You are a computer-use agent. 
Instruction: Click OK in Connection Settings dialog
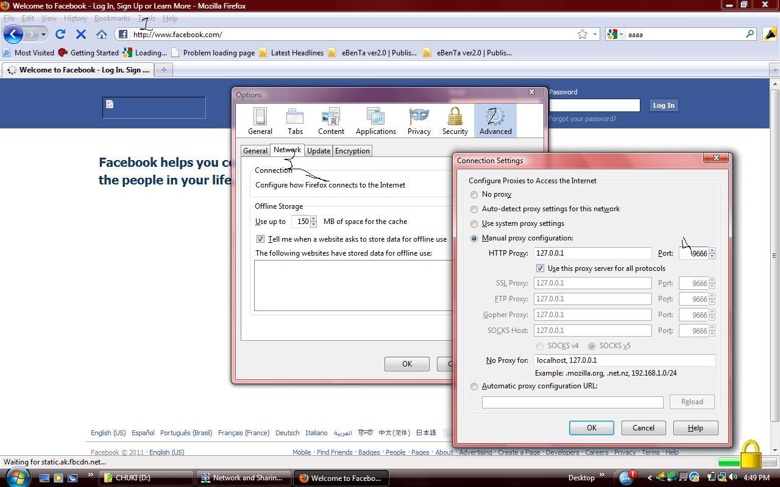tap(591, 428)
